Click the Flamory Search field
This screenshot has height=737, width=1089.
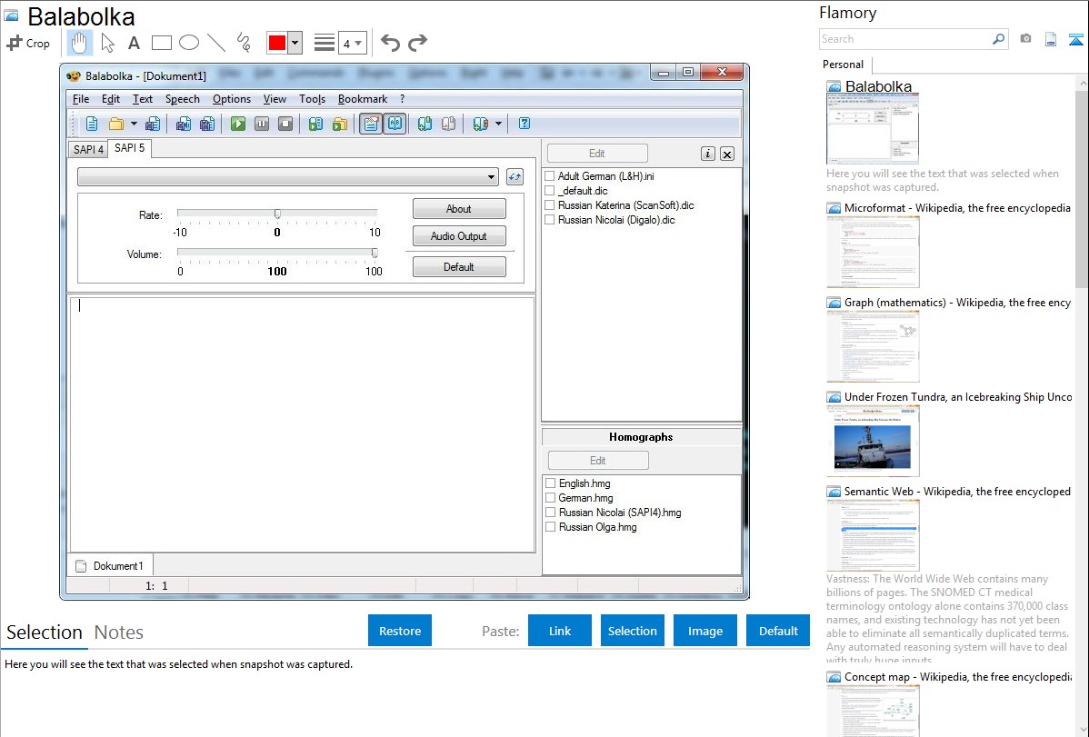905,39
